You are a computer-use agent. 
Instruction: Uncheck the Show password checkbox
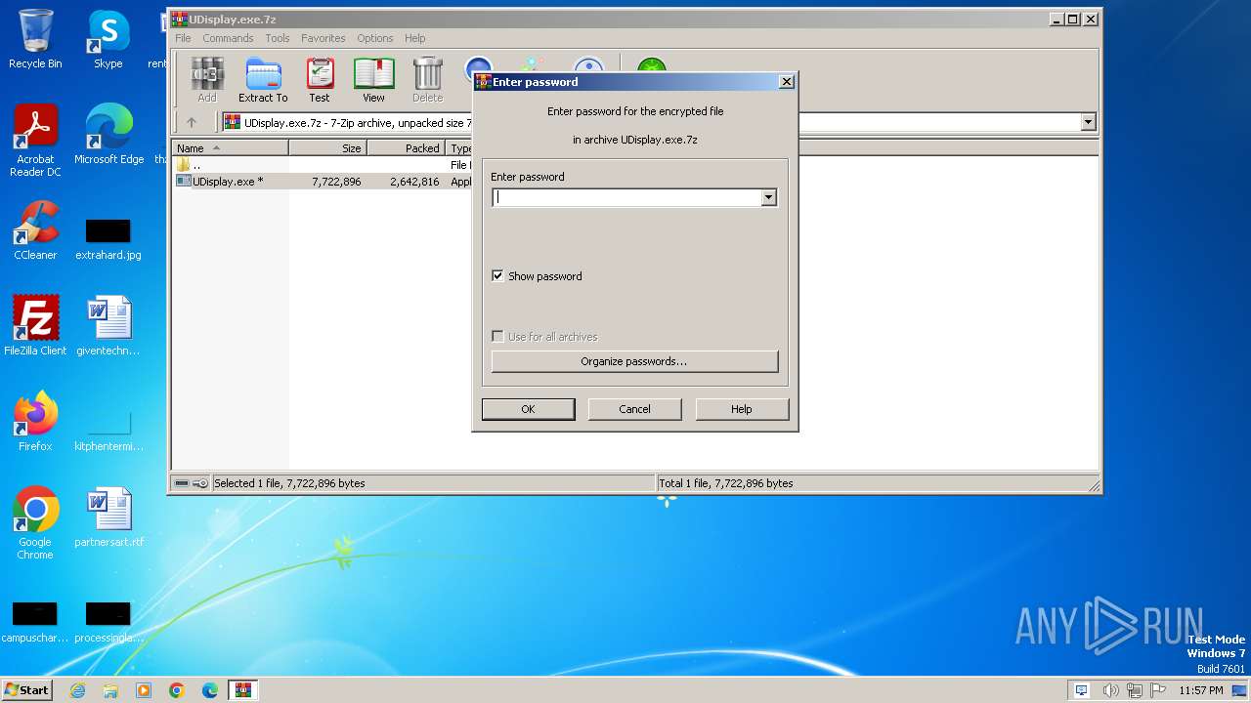(x=497, y=276)
